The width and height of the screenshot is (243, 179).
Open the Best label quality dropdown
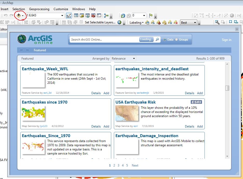(189, 23)
